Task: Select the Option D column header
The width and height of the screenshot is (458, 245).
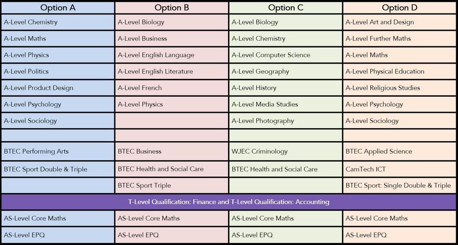Action: point(399,8)
